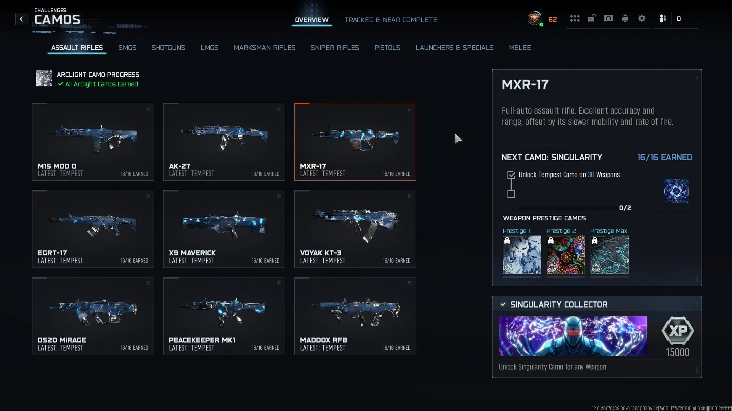Open the unlock token icon

click(x=591, y=19)
